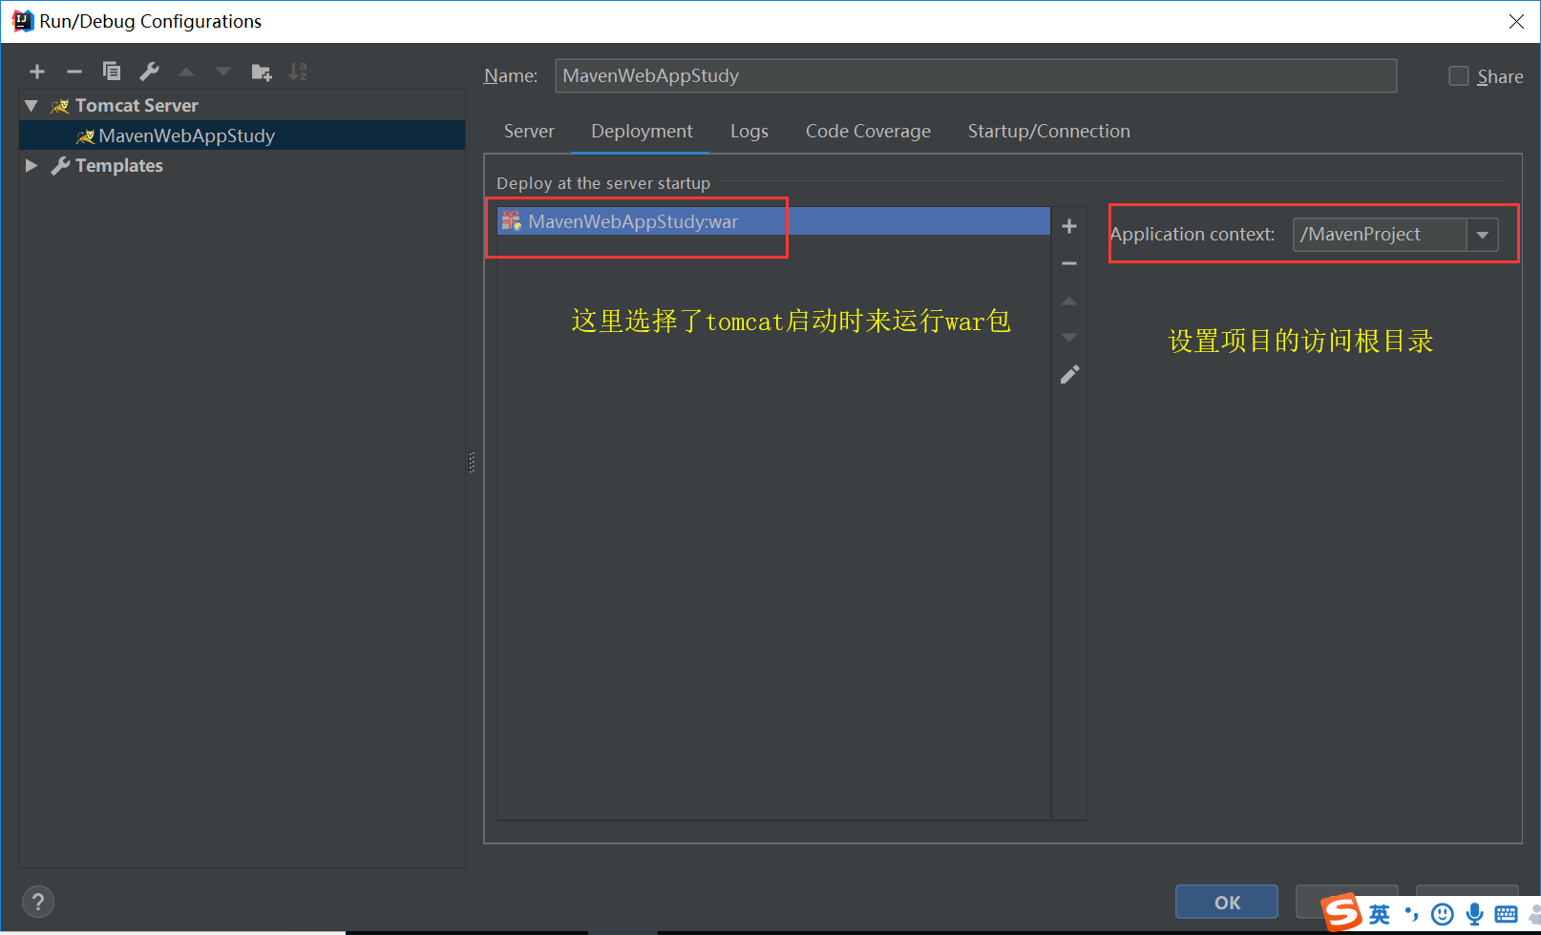This screenshot has height=935, width=1541.
Task: Create new folder icon in toolbar
Action: (x=261, y=72)
